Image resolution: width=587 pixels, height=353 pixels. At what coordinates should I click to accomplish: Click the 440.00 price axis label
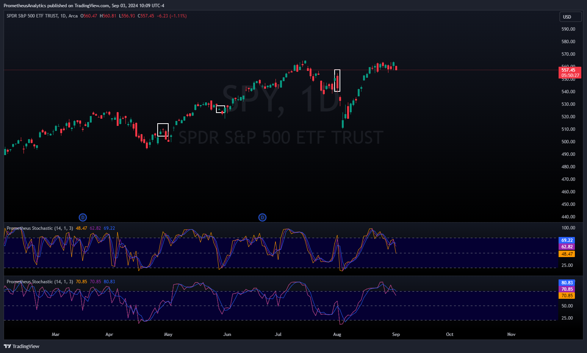pos(568,217)
